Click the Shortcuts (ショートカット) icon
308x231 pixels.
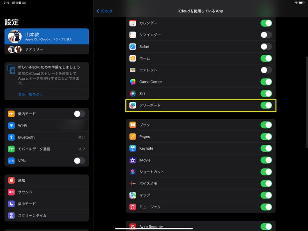(x=133, y=172)
